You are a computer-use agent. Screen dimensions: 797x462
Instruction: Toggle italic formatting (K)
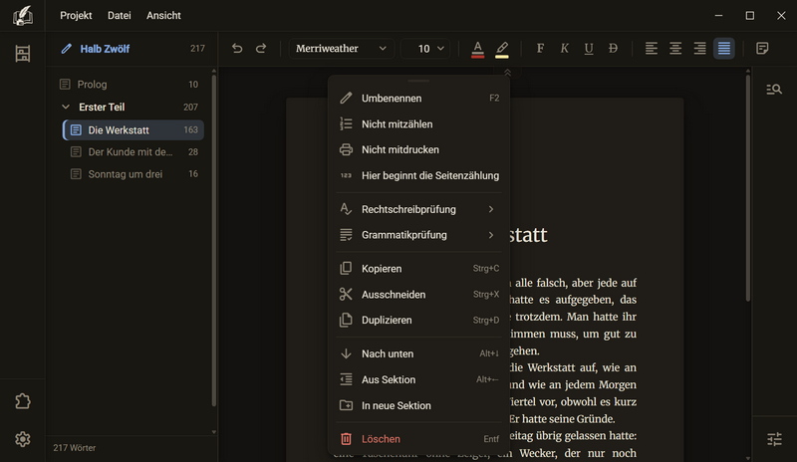564,48
